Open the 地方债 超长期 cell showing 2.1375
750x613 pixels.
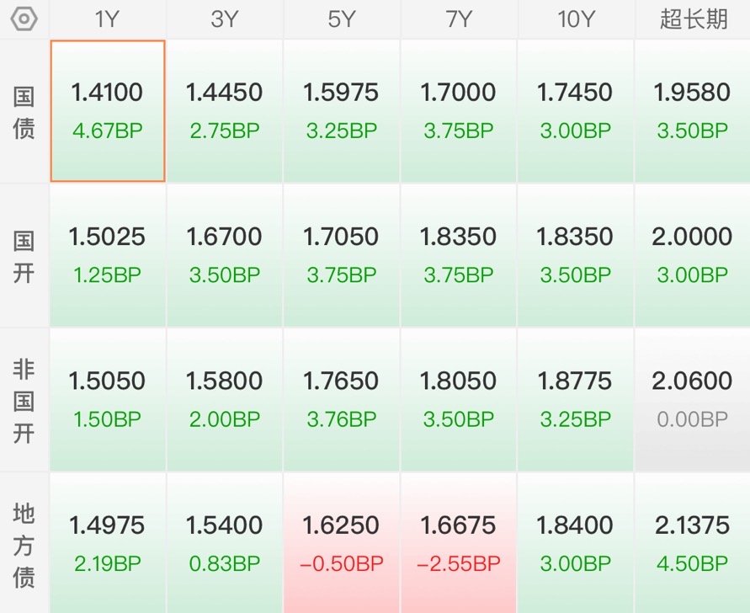click(x=693, y=544)
